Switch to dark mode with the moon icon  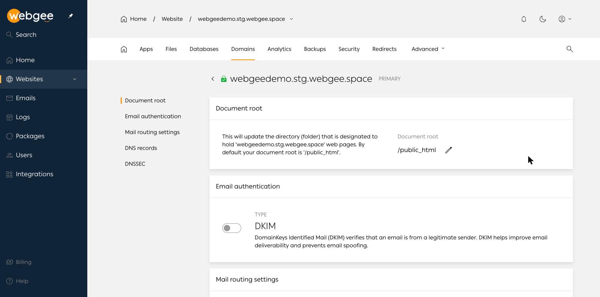click(543, 19)
